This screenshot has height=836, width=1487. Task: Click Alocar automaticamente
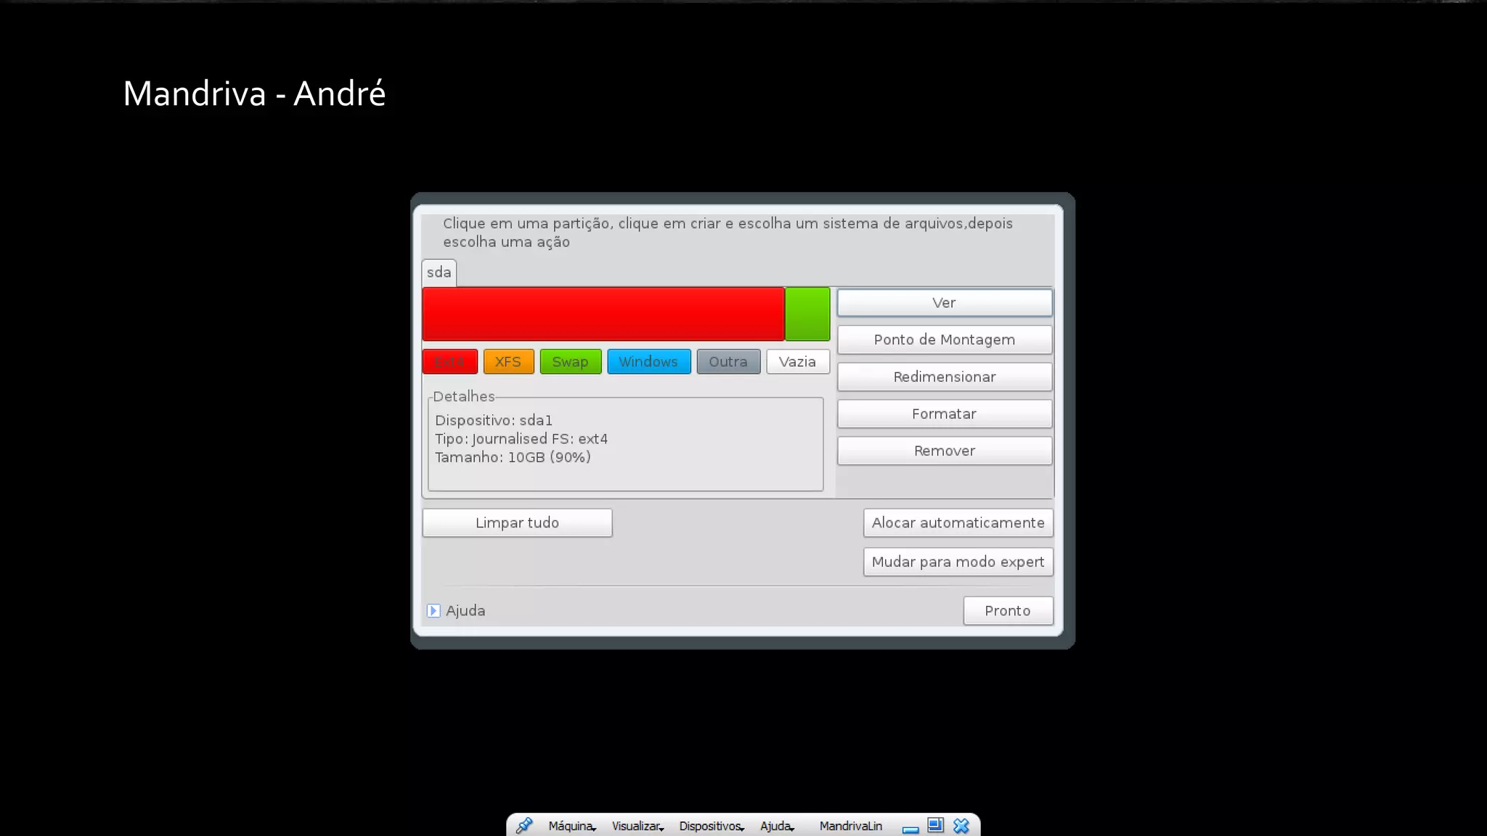tap(958, 522)
